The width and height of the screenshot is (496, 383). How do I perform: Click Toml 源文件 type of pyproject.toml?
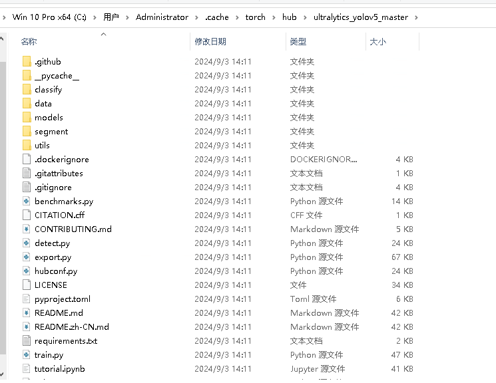pos(313,299)
